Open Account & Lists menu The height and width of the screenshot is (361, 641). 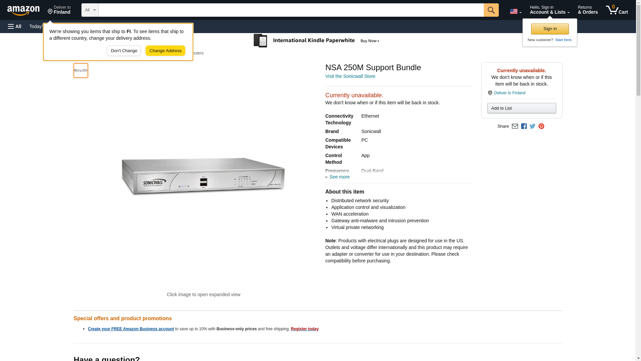click(550, 10)
